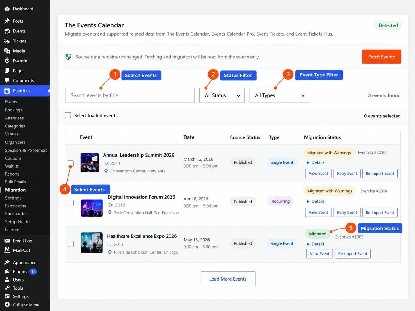Image resolution: width=415 pixels, height=311 pixels.
Task: Open the MailPoet icon in sidebar
Action: pos(7,250)
